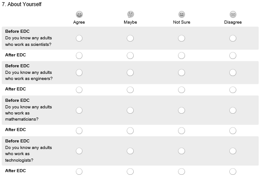
Task: Click the frowning Disagree emoji icon
Action: pyautogui.click(x=233, y=14)
